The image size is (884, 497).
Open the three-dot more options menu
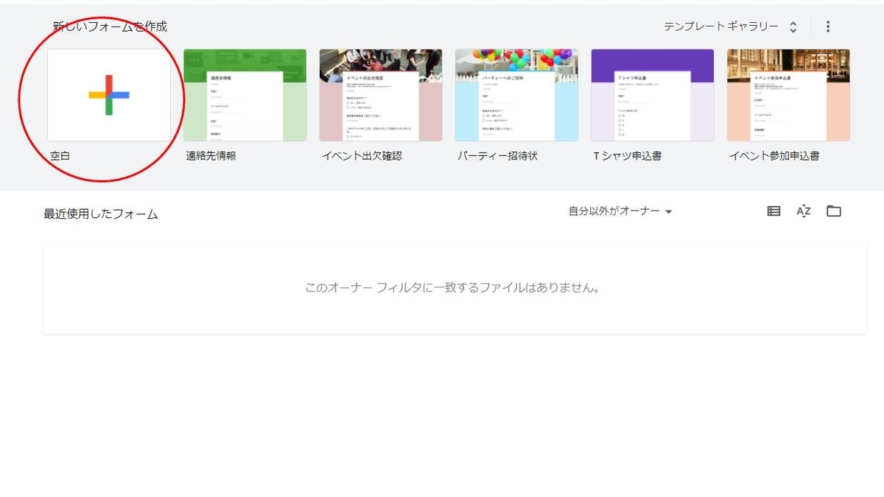[x=828, y=27]
